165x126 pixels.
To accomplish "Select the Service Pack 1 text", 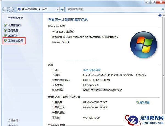I will [x=61, y=42].
